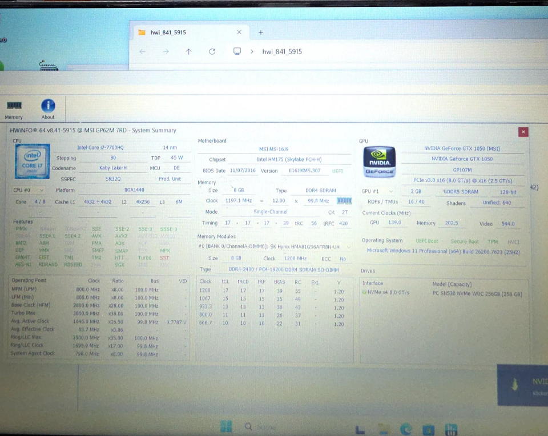Click the Secure Boot status label
548x436 pixels.
[x=465, y=242]
